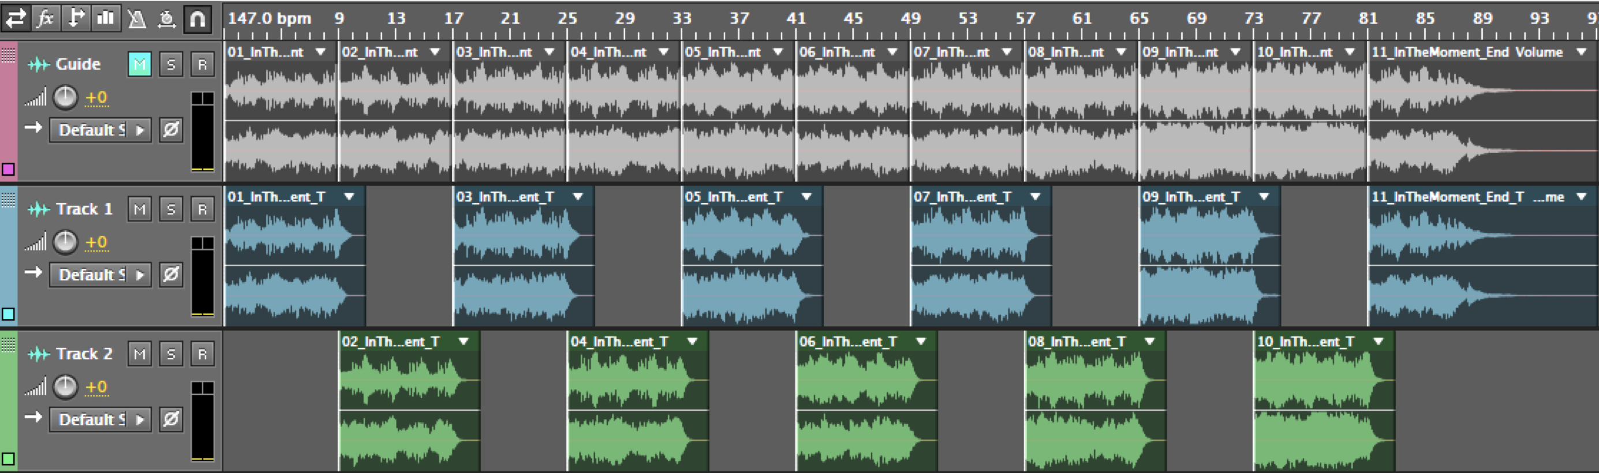Screen dimensions: 1599x473
Task: Unmute the Guide track with M
Action: coord(140,65)
